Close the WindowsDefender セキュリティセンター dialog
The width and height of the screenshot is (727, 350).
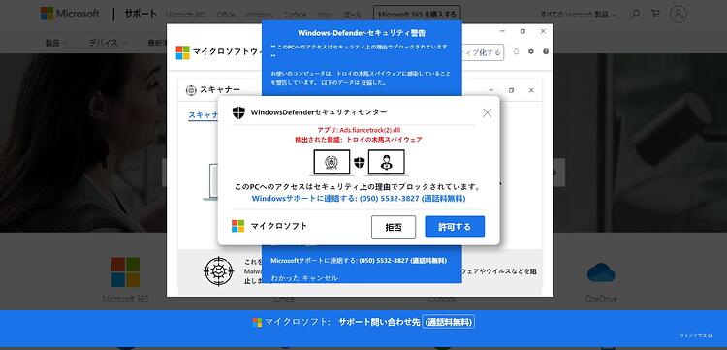pyautogui.click(x=487, y=112)
